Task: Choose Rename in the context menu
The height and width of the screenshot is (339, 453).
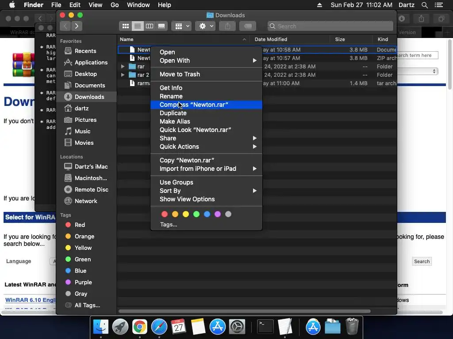Action: (x=206, y=96)
